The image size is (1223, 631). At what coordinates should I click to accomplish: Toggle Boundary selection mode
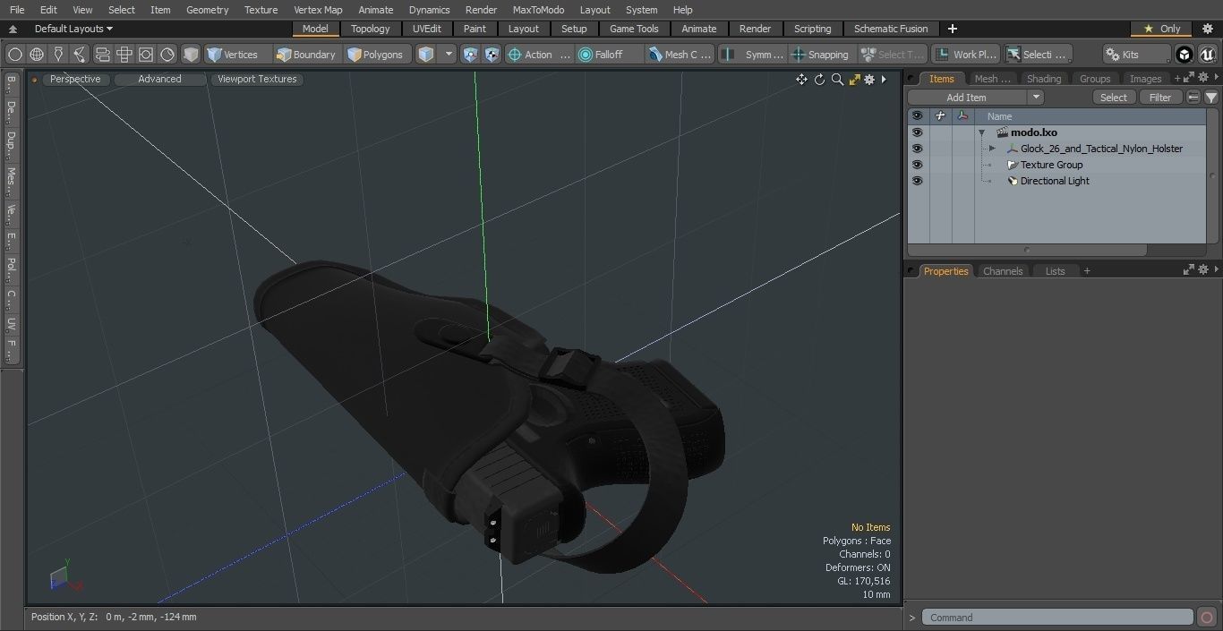coord(306,55)
